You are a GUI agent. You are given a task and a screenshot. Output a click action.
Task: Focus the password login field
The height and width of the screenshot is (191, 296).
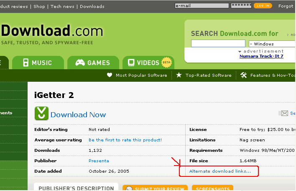click(241, 6)
